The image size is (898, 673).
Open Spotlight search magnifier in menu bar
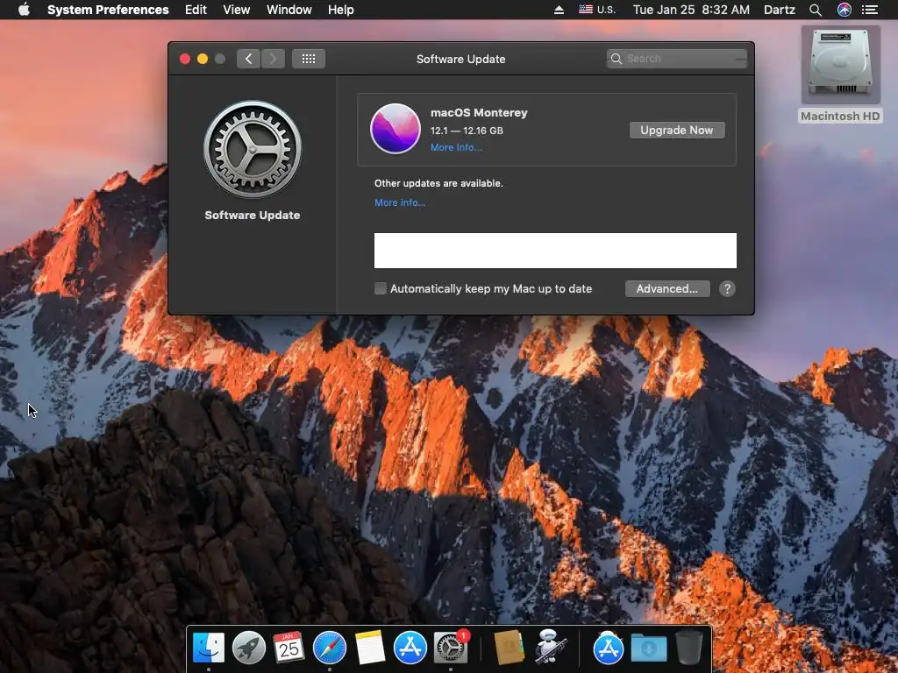[816, 10]
